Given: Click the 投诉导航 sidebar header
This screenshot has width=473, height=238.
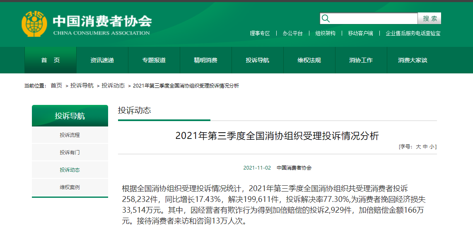Looking at the screenshot, I should pos(70,116).
